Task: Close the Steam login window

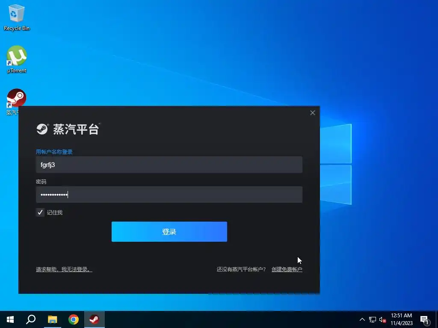Action: click(x=313, y=113)
